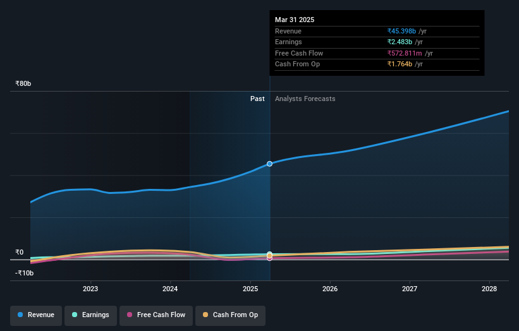Click the Cash From Op orange data point marker
Viewport: 519px width, 331px height.
point(269,256)
